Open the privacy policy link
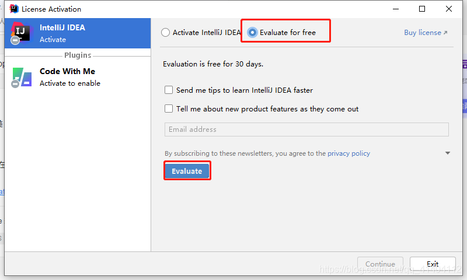The width and height of the screenshot is (467, 280). (348, 153)
